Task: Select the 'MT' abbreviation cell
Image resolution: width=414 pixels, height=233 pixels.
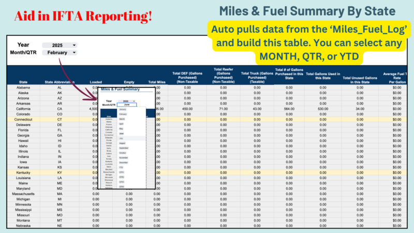Action: pos(60,221)
